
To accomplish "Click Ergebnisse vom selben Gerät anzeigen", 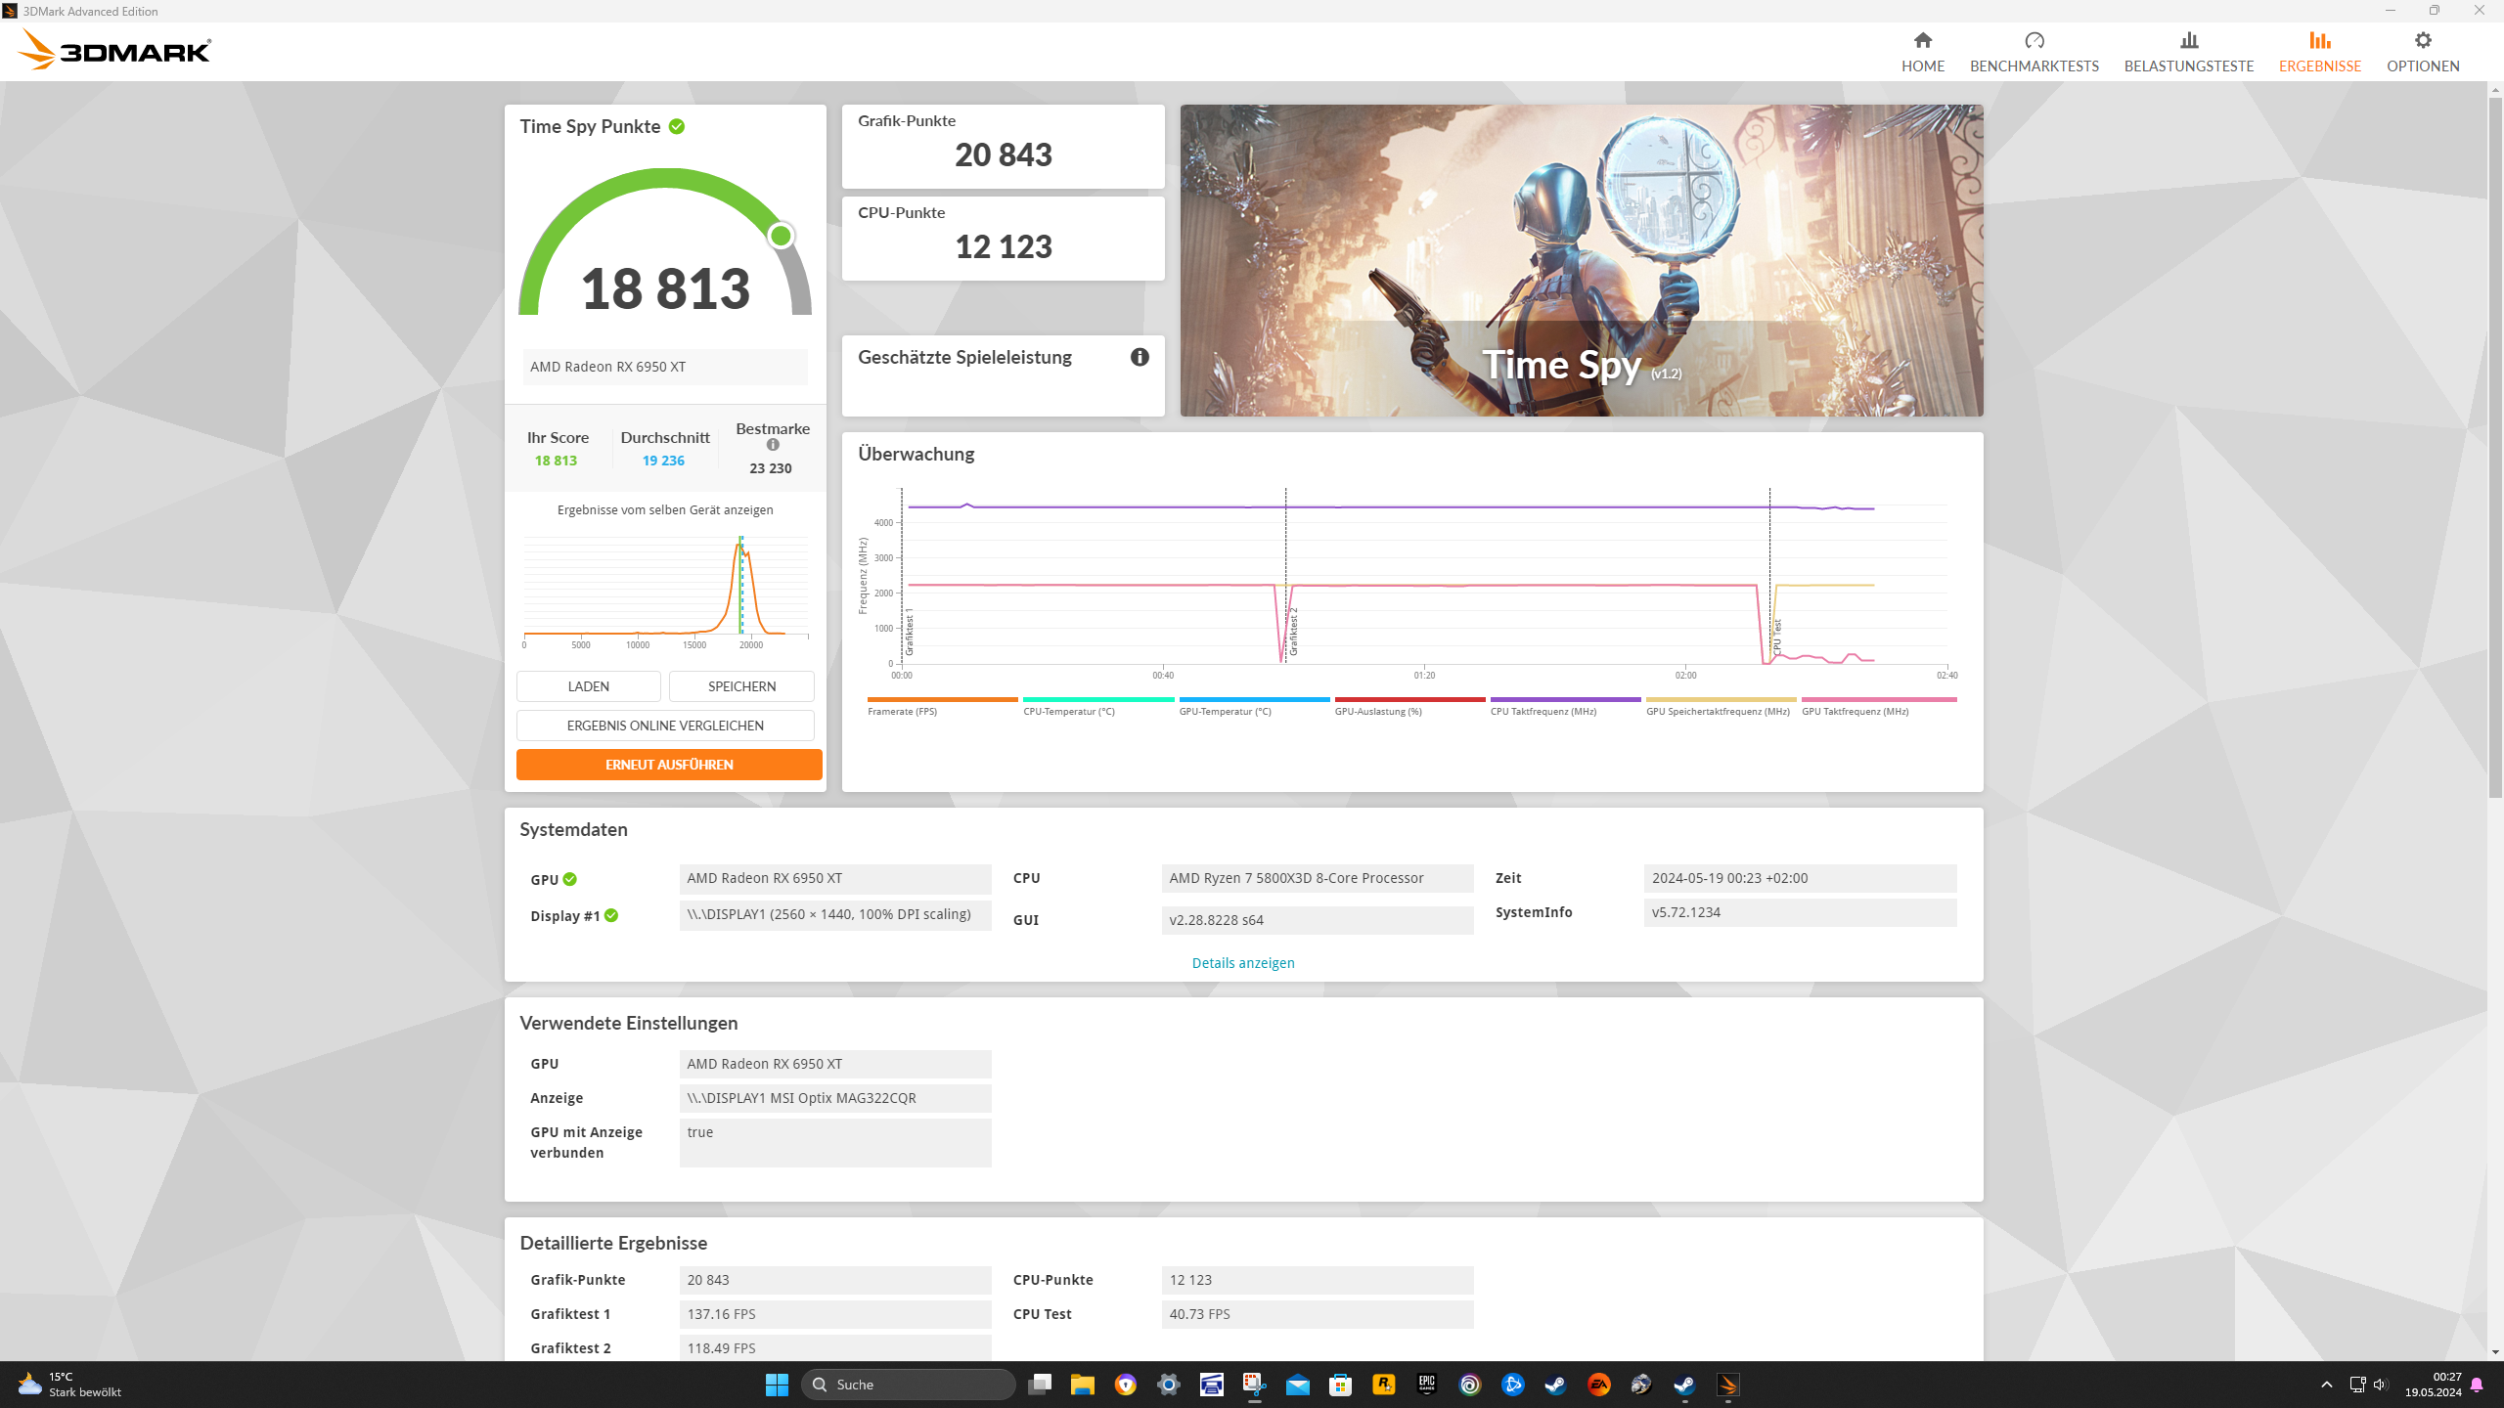I will 665,509.
